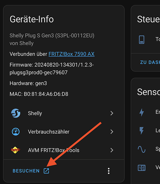The image size is (160, 184).
Task: Open the FRITZ!Box 7590 AX link
Action: coord(71,54)
